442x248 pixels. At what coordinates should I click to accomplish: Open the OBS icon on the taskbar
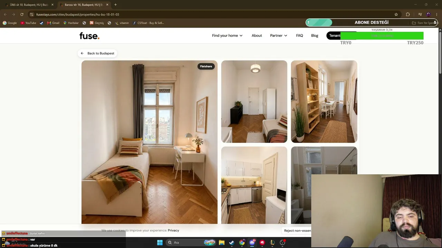point(282,242)
